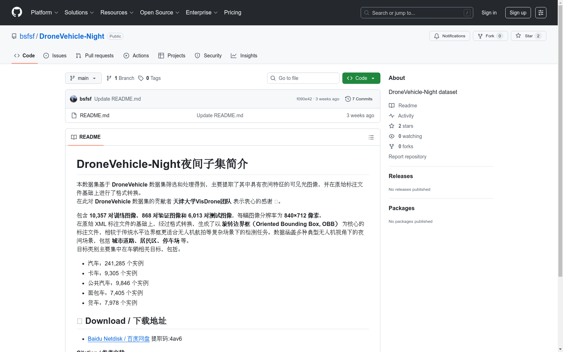Expand the Enterprise menu
This screenshot has width=563, height=352.
click(x=202, y=13)
